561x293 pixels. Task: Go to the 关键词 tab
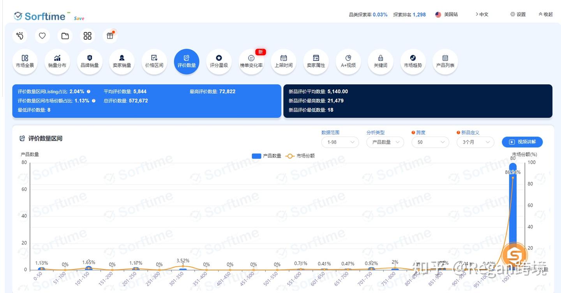pos(381,61)
